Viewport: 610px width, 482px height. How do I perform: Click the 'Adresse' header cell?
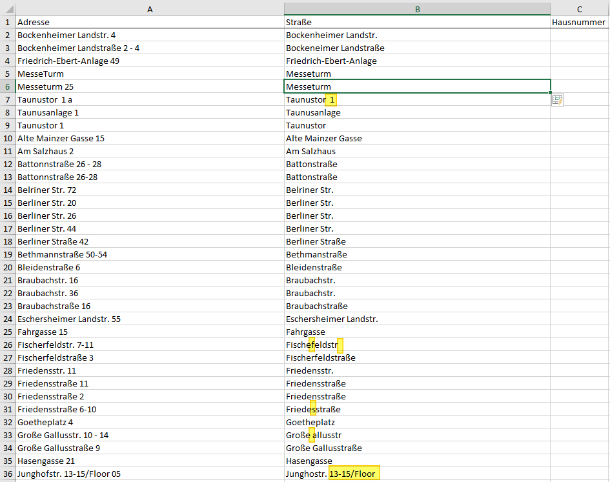(150, 22)
